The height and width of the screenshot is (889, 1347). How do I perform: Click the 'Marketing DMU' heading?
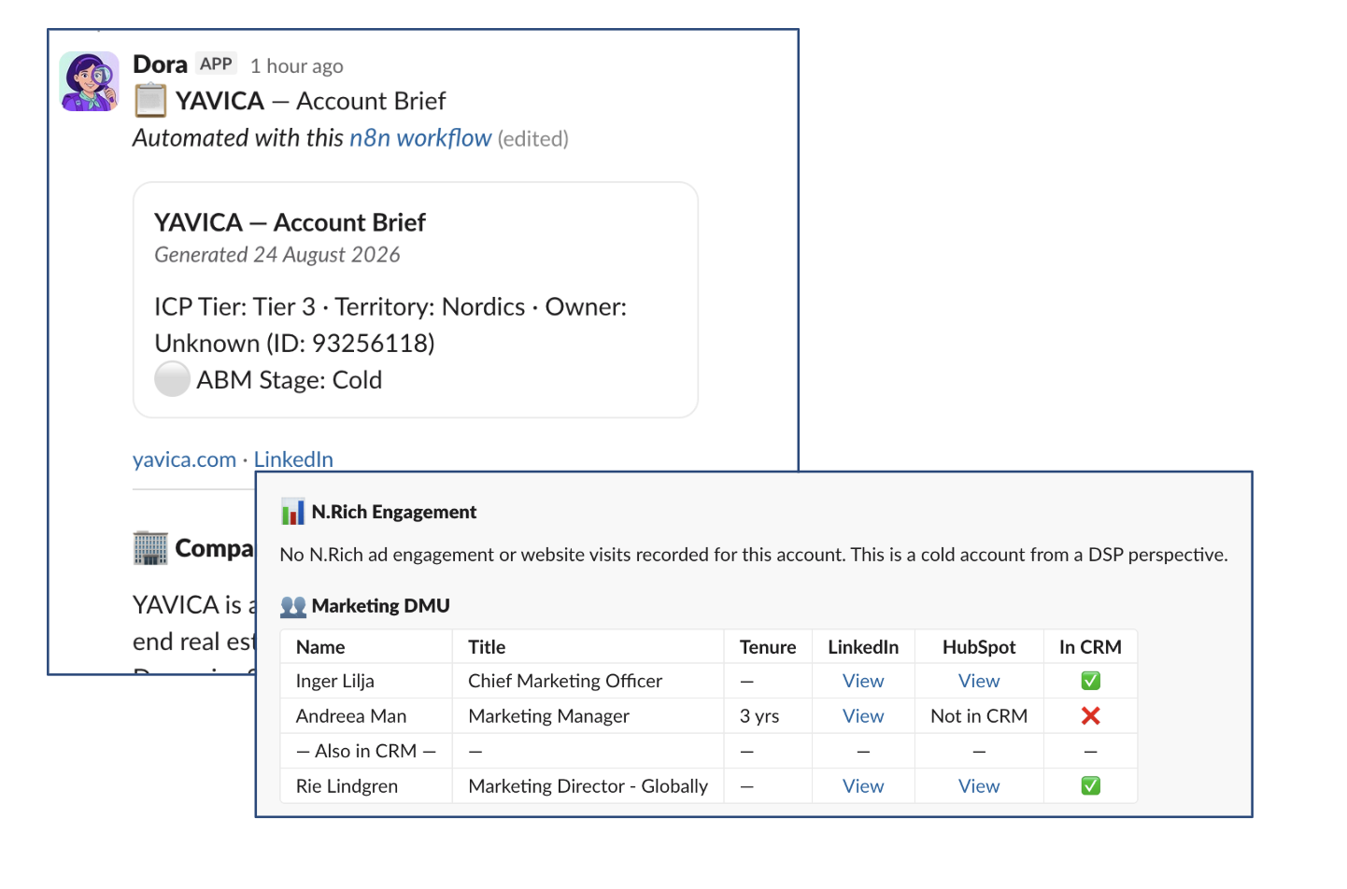tap(381, 606)
